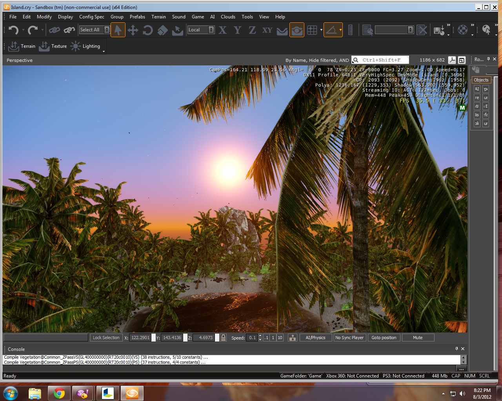502x401 pixels.
Task: Open Google Chrome from the taskbar
Action: point(59,393)
